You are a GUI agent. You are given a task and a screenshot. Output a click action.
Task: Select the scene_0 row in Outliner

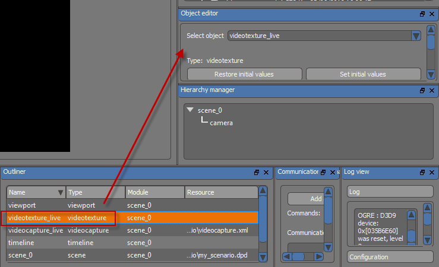tap(132, 255)
